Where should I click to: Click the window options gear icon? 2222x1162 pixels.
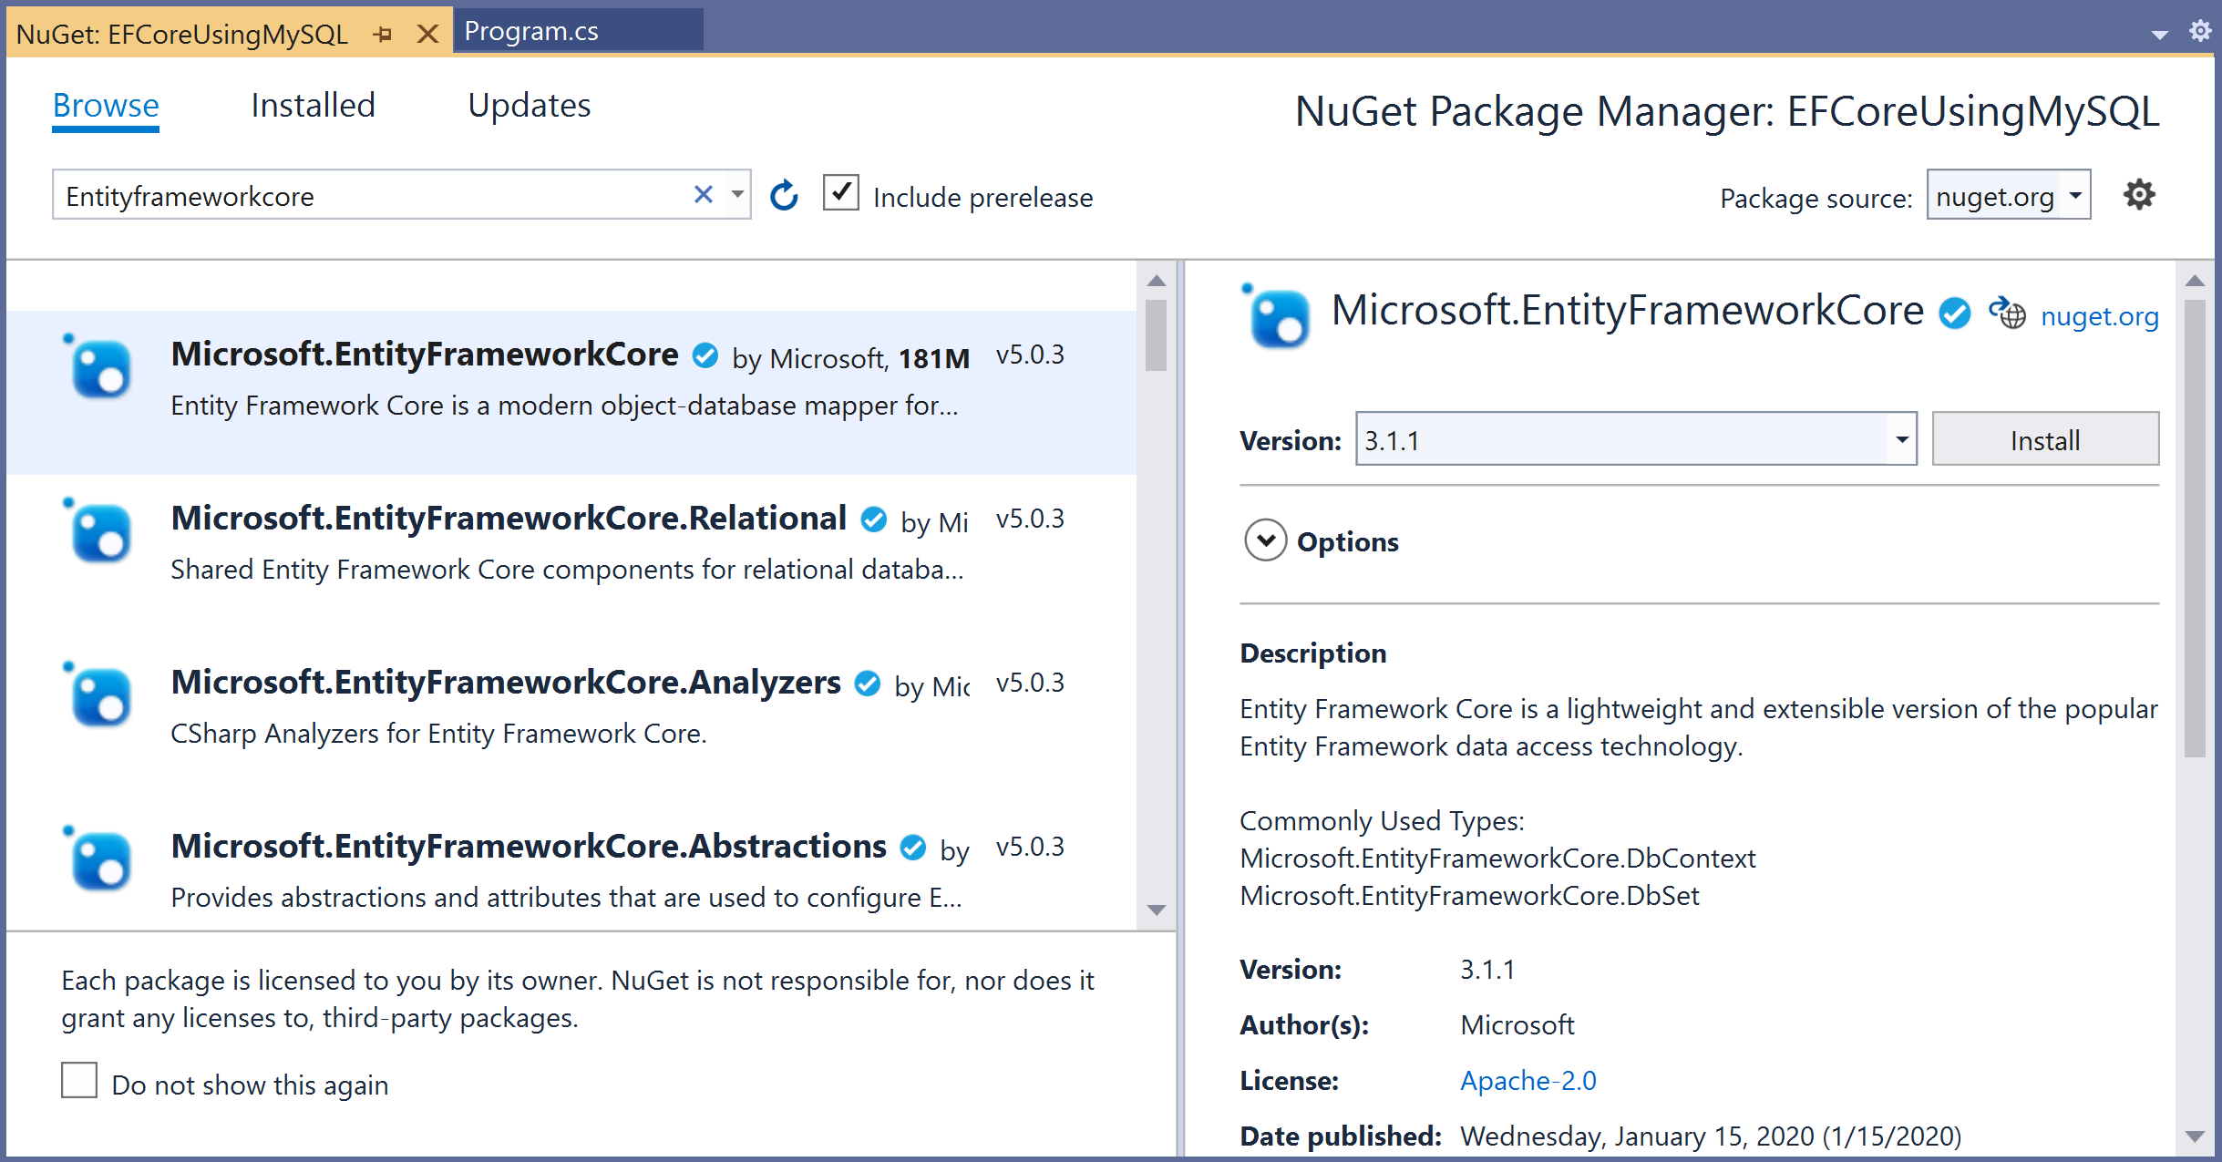[x=2200, y=31]
